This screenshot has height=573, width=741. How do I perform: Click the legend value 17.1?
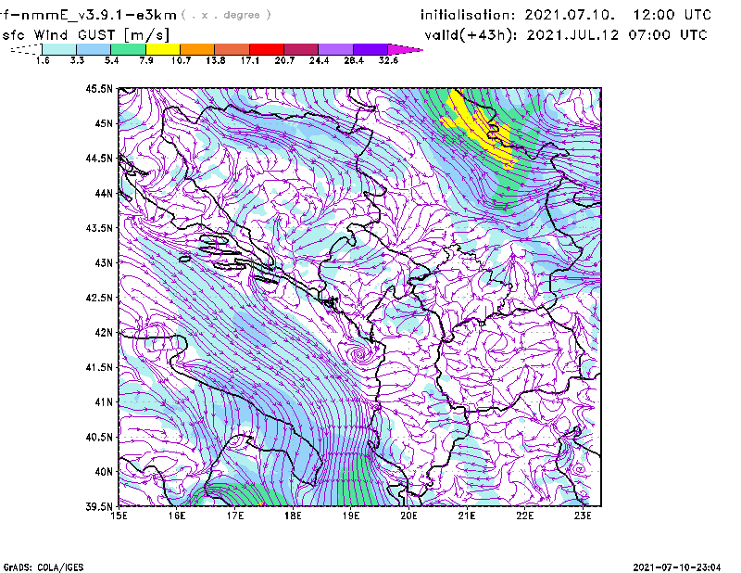(250, 60)
